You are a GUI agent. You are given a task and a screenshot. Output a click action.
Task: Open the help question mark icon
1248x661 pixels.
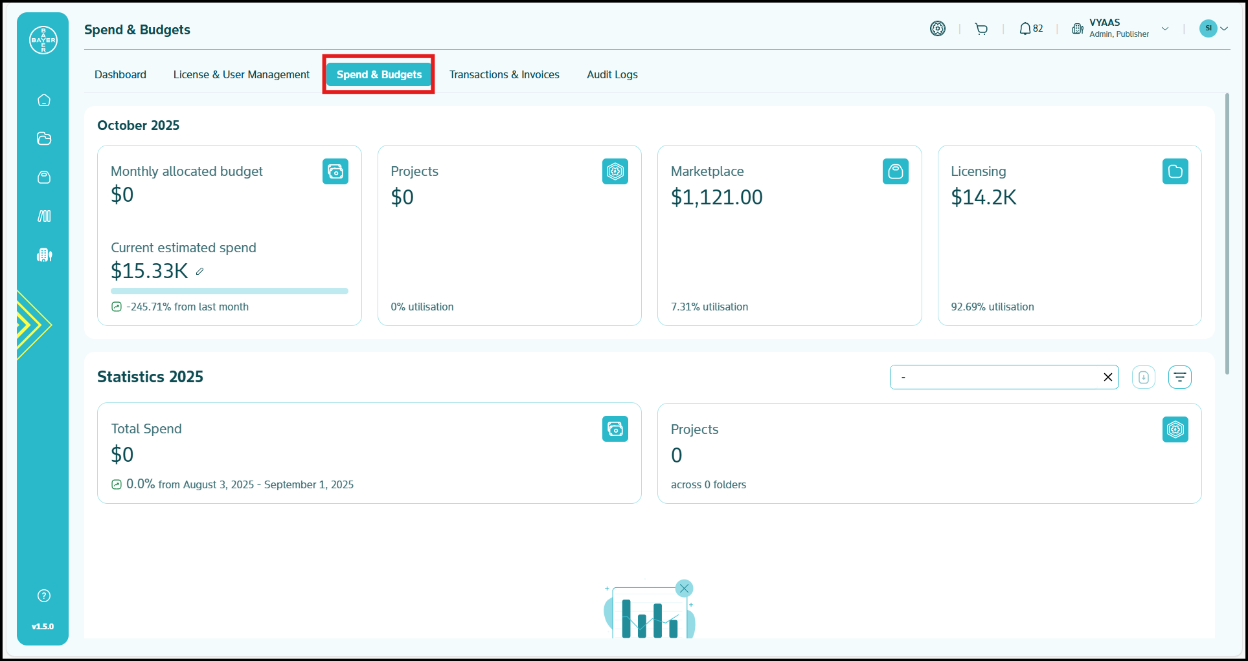pos(44,596)
